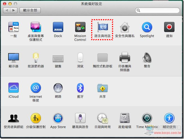Image resolution: width=184 pixels, height=139 pixels.
Task: Open 網路 (Network) globe icon
Action: pos(58,88)
